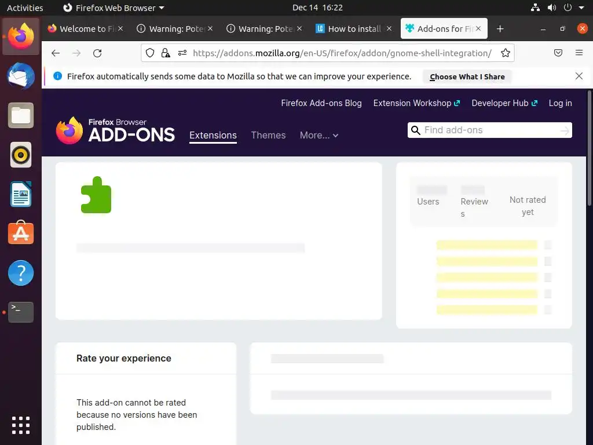Open the Themes section

268,135
